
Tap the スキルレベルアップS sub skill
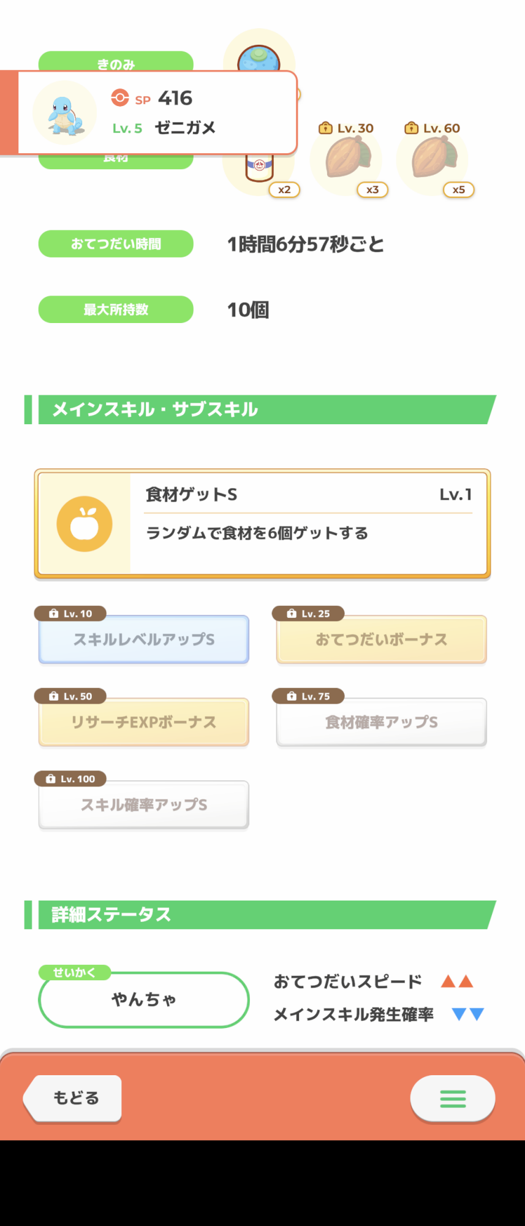[144, 639]
